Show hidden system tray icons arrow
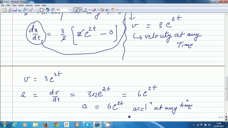Screen dimensions: 228x128 click(x=193, y=125)
